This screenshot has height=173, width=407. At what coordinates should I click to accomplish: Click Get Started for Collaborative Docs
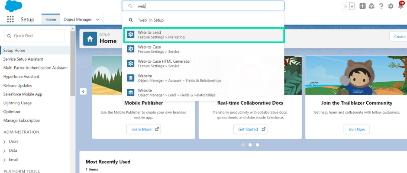250,129
